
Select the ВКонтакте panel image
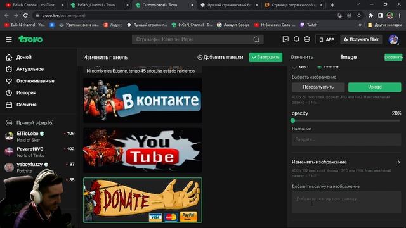point(143,100)
